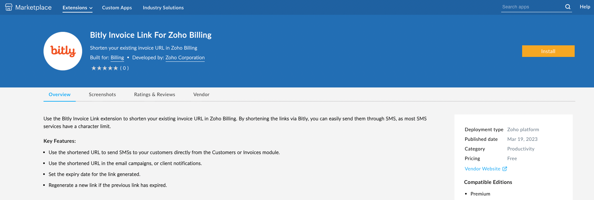Select the Overview tab
Viewport: 594px width, 200px height.
click(60, 95)
